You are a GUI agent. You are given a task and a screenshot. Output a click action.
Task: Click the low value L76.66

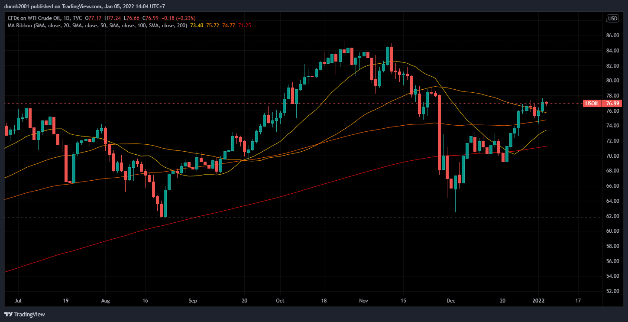[x=131, y=18]
